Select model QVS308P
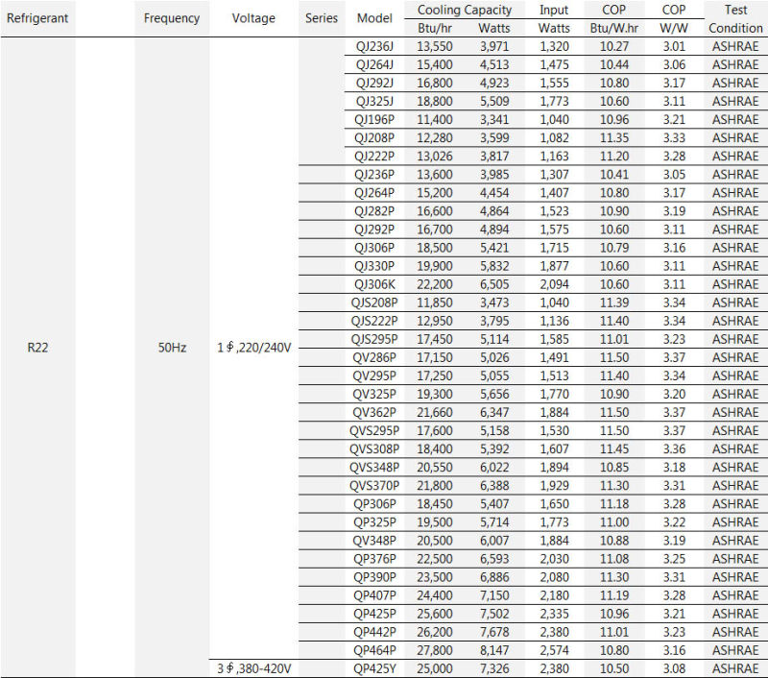768x678 pixels. (374, 448)
